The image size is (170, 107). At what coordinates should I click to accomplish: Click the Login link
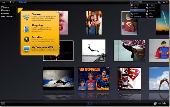click(x=4, y=2)
